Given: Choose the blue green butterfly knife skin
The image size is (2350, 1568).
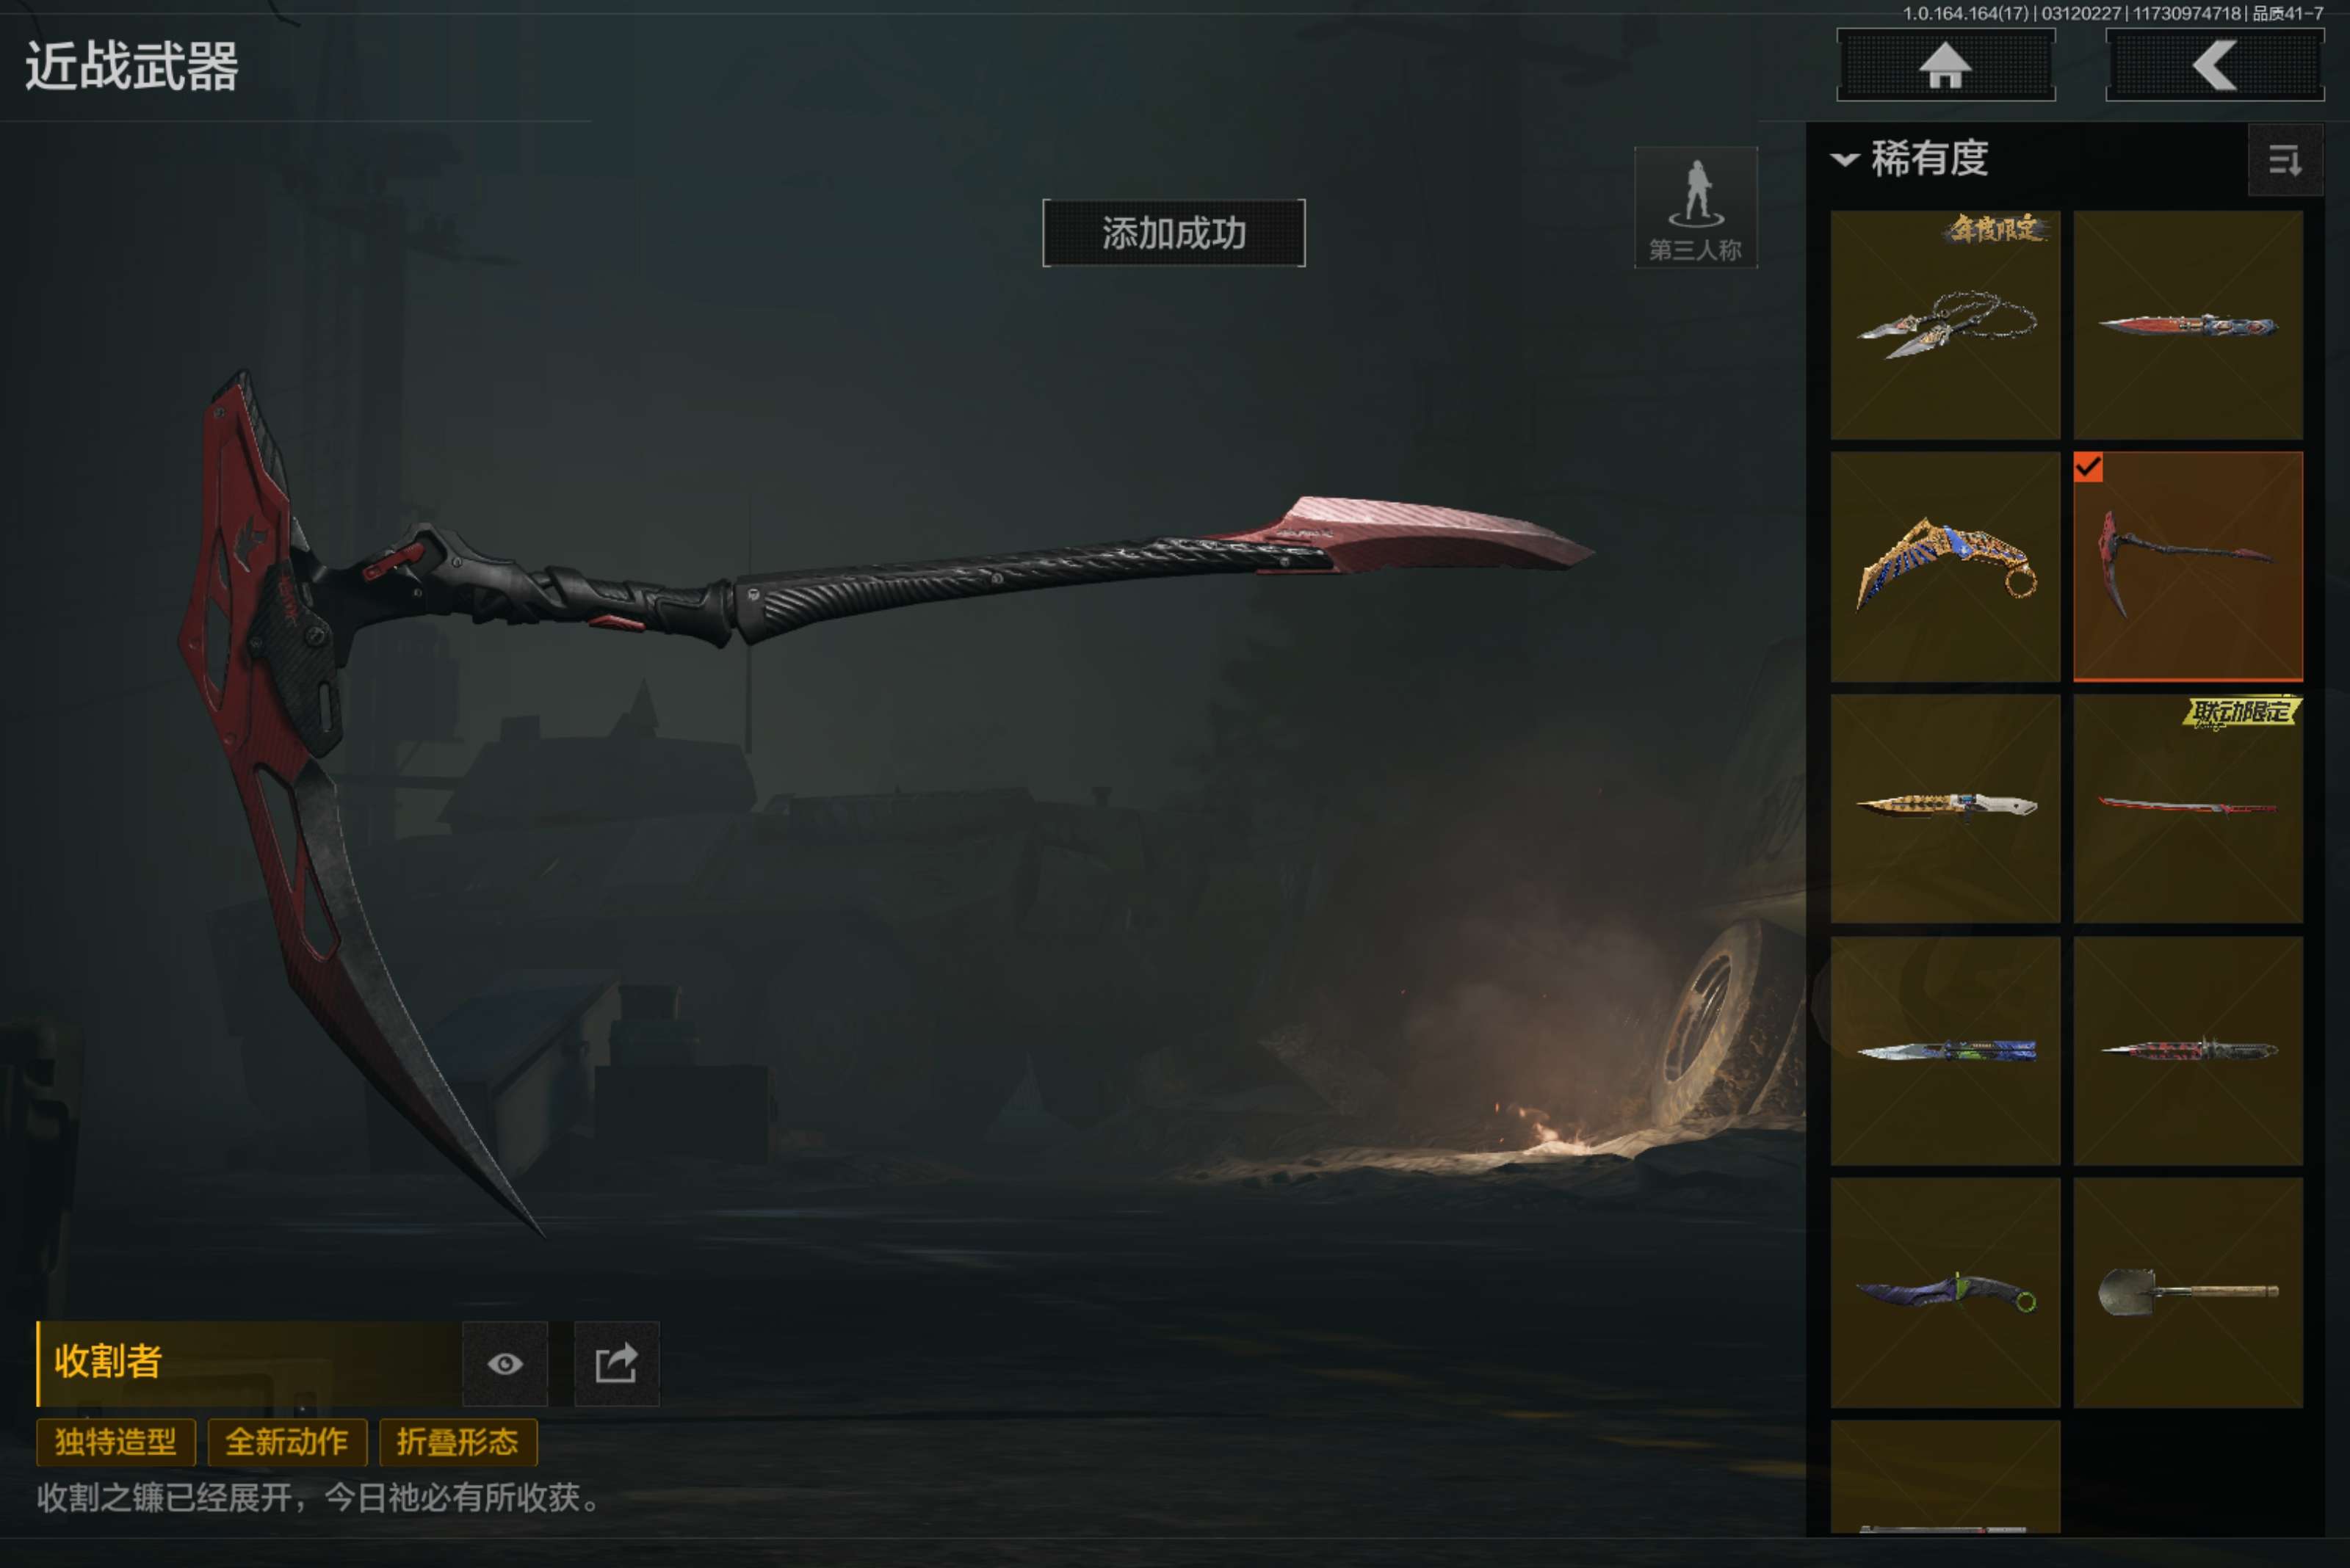Looking at the screenshot, I should pyautogui.click(x=1946, y=1050).
